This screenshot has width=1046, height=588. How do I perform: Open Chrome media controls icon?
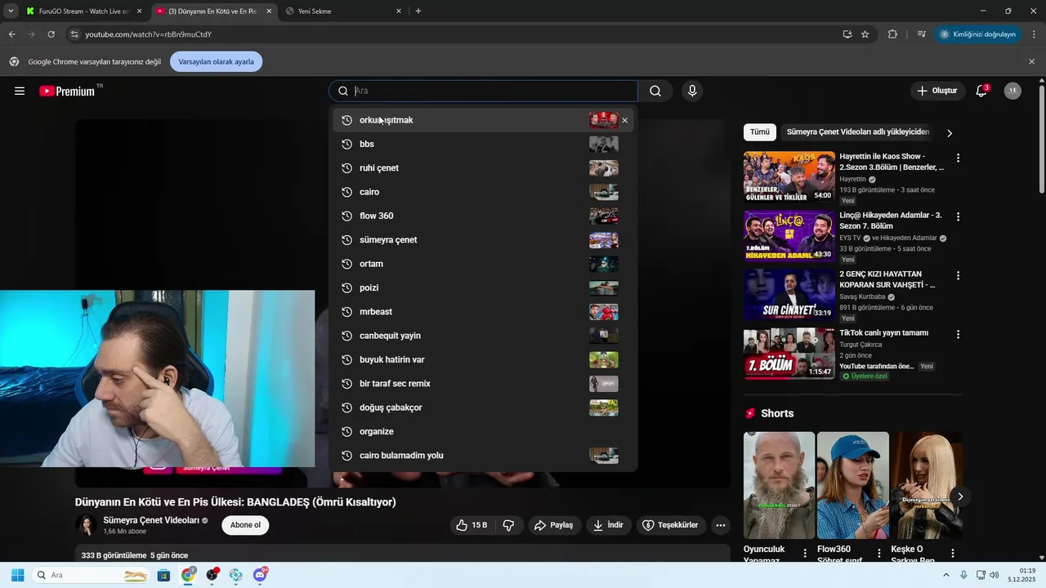921,34
